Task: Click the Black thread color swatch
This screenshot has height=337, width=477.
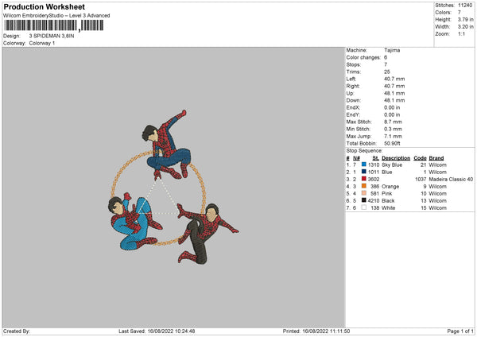Action: point(364,200)
